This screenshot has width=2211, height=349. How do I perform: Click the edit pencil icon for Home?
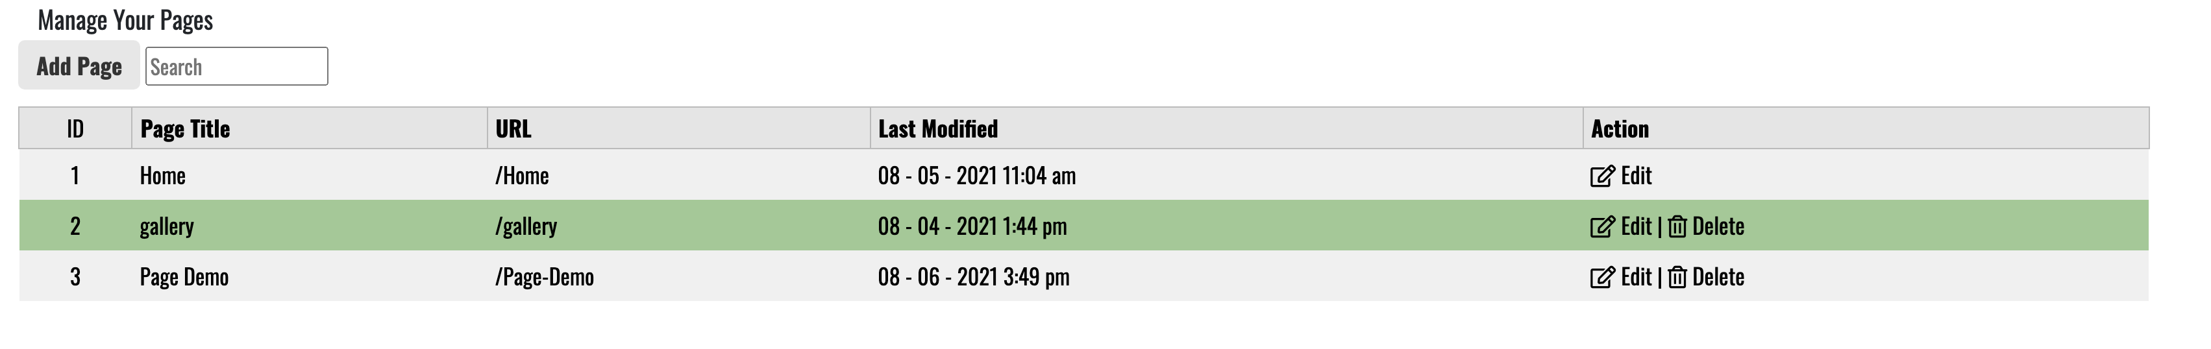point(1601,176)
